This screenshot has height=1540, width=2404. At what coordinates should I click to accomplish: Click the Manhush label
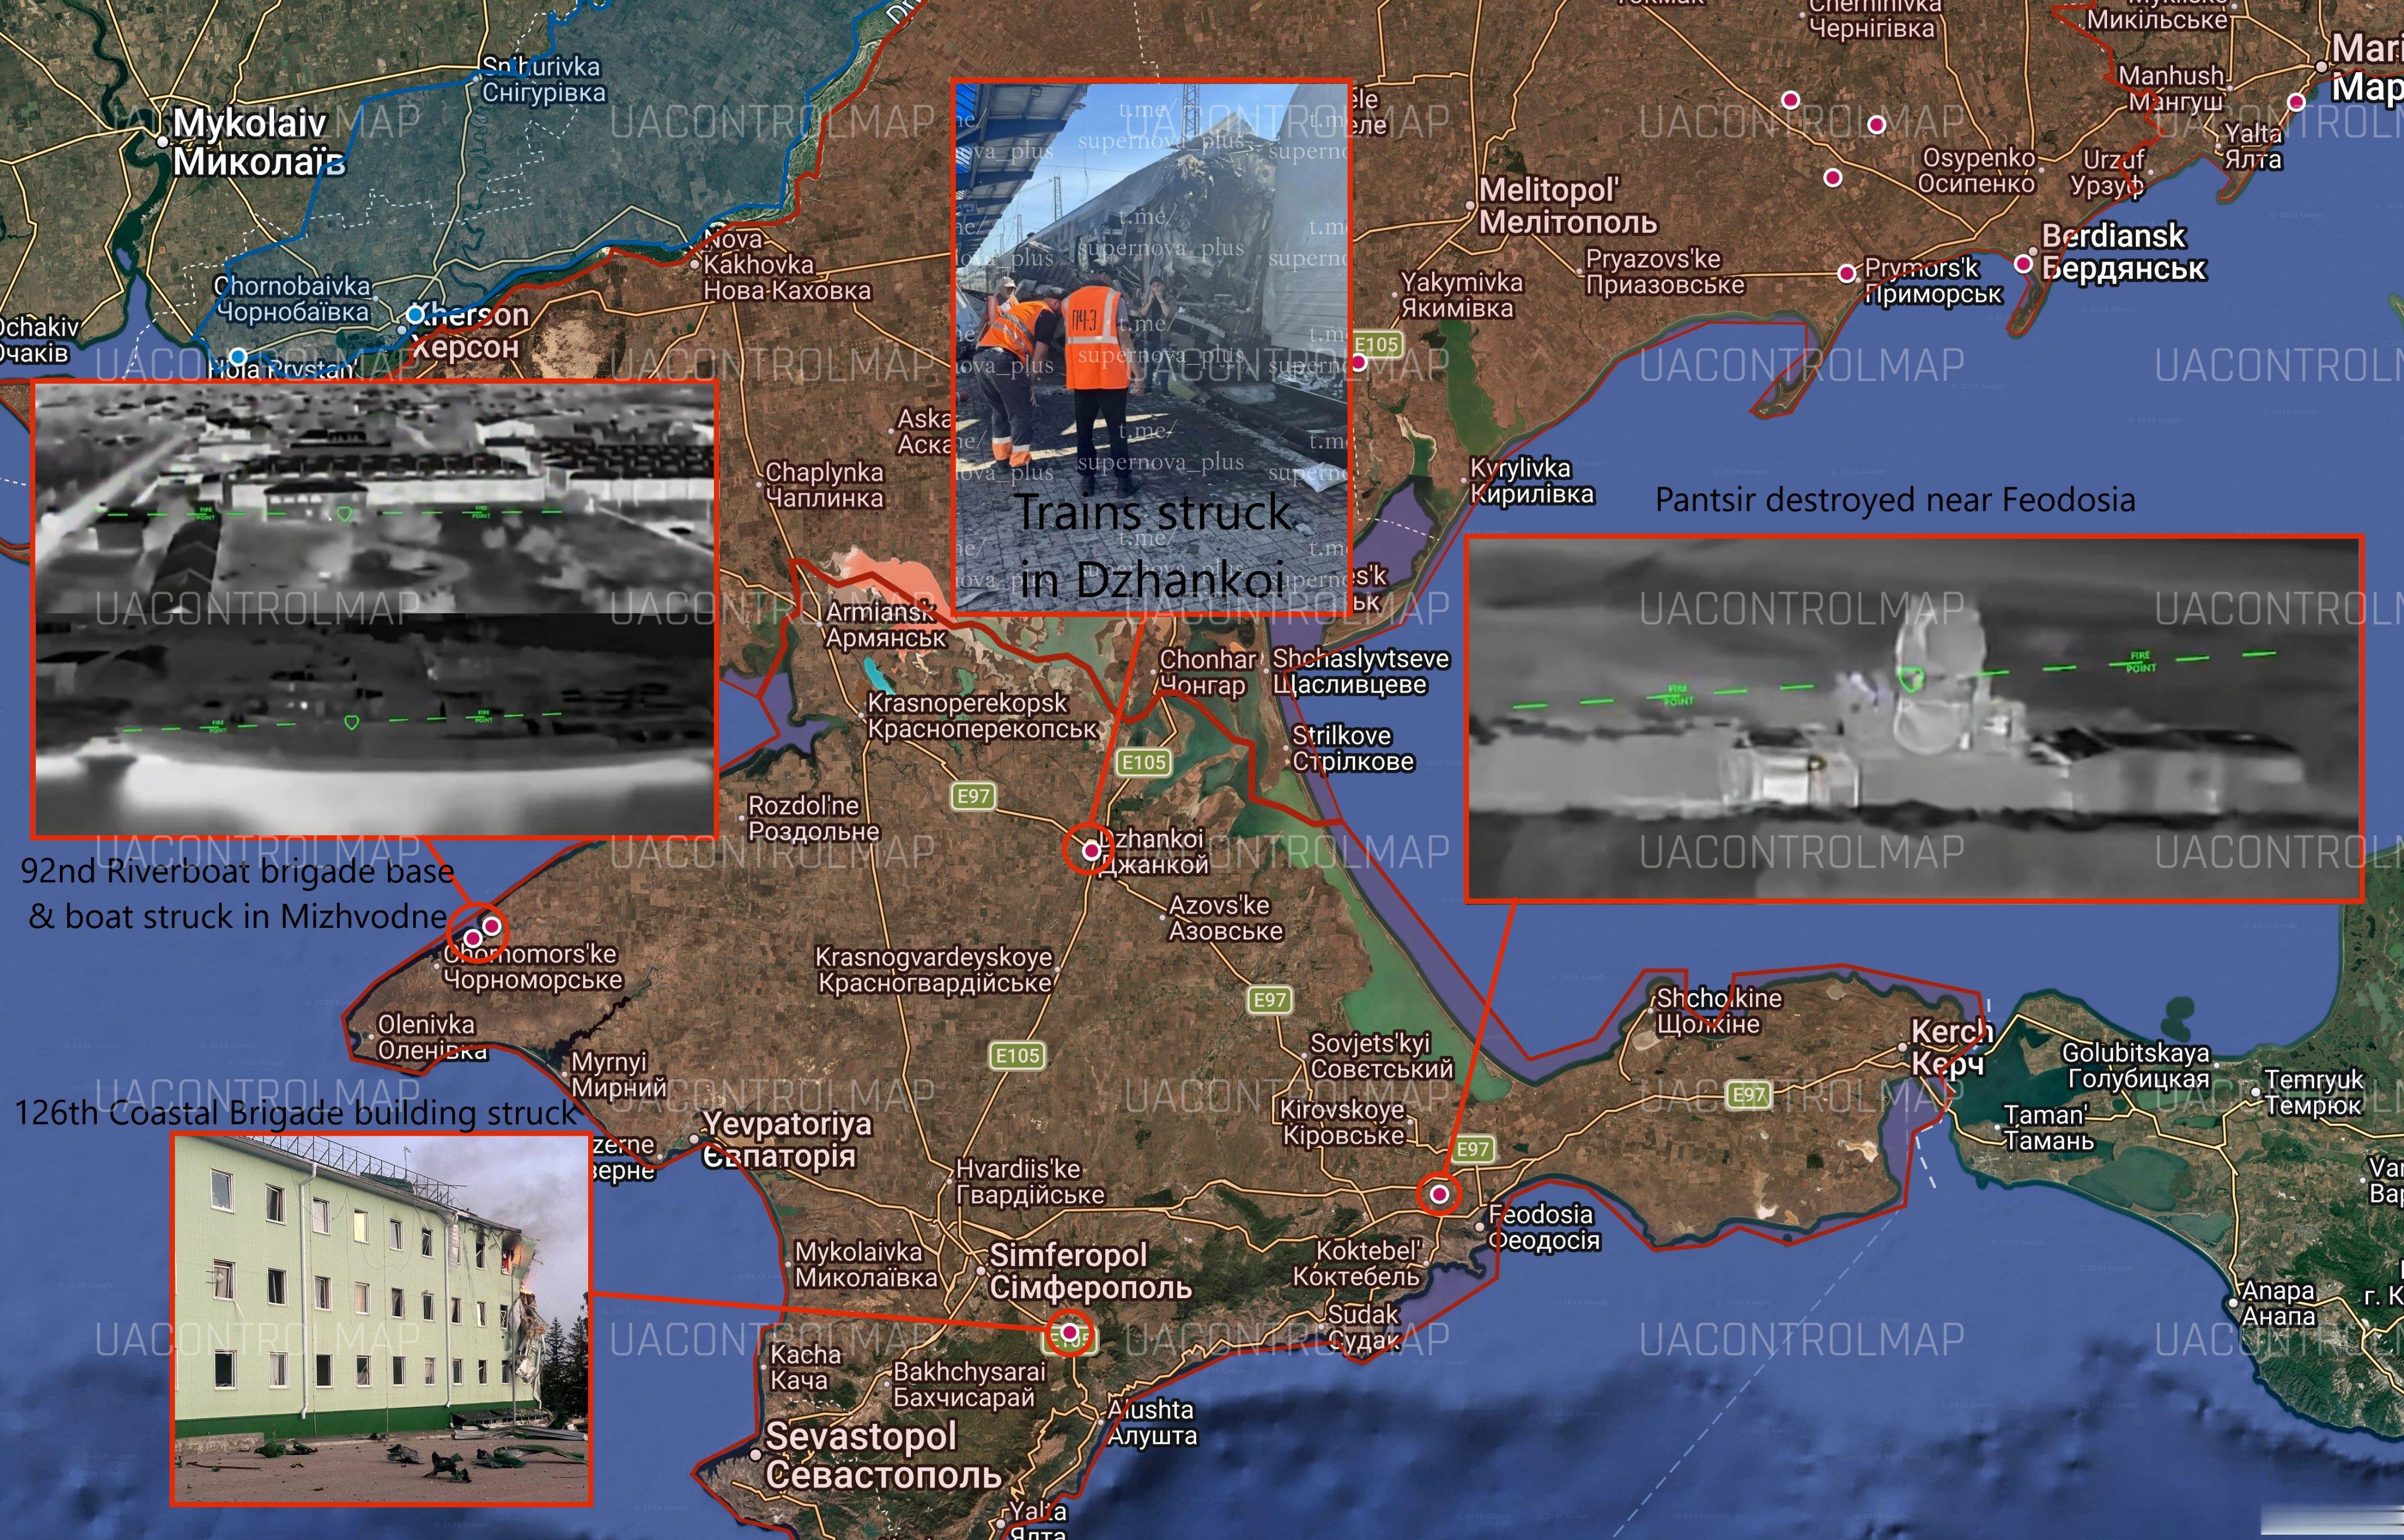pyautogui.click(x=2171, y=88)
